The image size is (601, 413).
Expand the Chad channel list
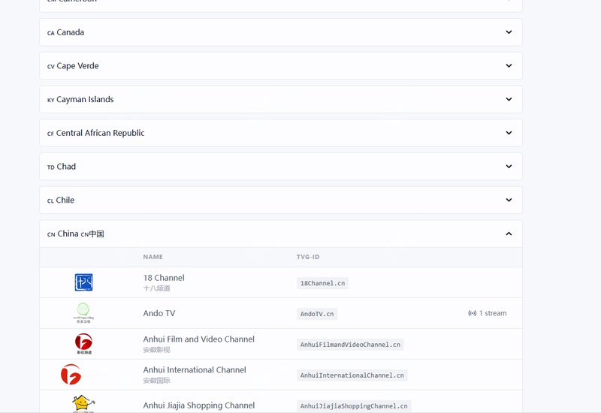pos(509,167)
